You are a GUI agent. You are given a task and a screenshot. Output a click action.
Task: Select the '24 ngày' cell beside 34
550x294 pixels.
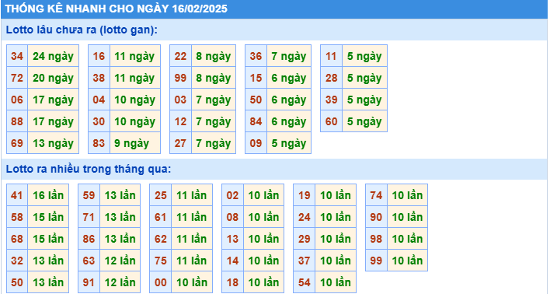tap(54, 56)
